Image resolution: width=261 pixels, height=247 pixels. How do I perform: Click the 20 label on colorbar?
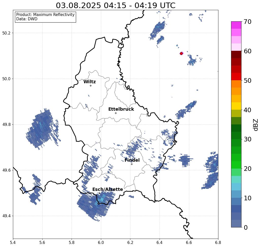tap(247, 169)
